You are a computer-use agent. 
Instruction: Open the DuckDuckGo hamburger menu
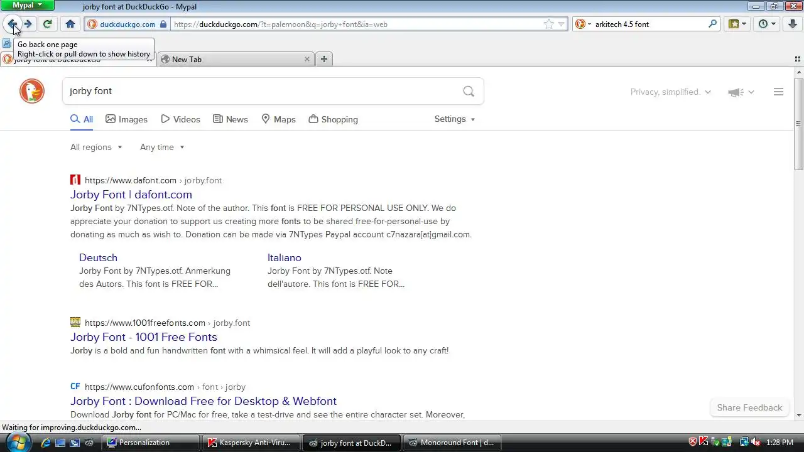778,92
